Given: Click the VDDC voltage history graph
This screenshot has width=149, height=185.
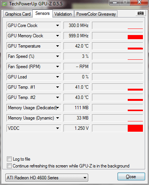Looking at the screenshot, I should (x=117, y=128).
